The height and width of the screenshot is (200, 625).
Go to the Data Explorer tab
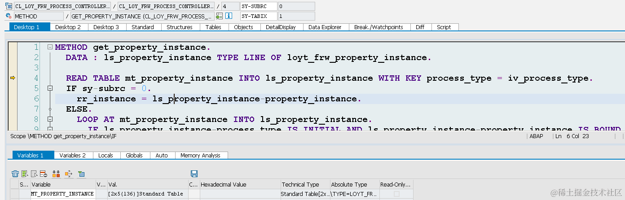pos(325,27)
